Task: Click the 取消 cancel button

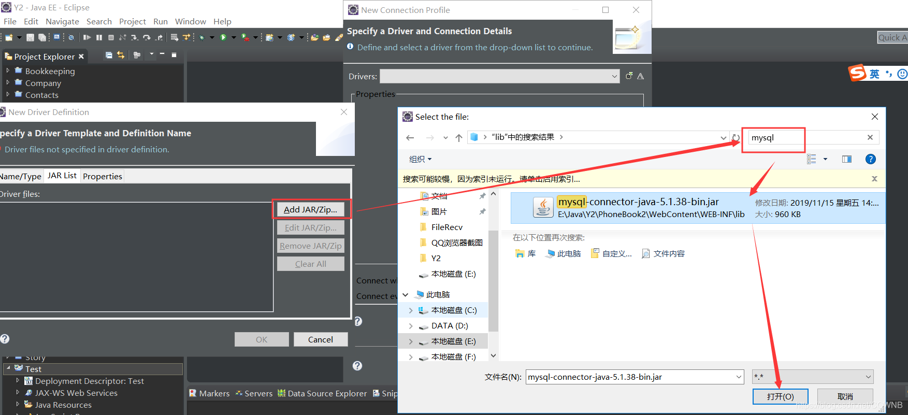Action: click(845, 396)
